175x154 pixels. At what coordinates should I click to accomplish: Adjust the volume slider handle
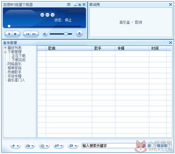tap(66, 34)
